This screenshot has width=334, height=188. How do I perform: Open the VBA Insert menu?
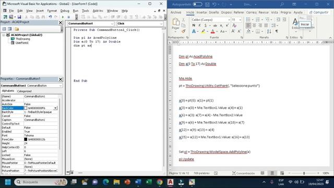40,10
